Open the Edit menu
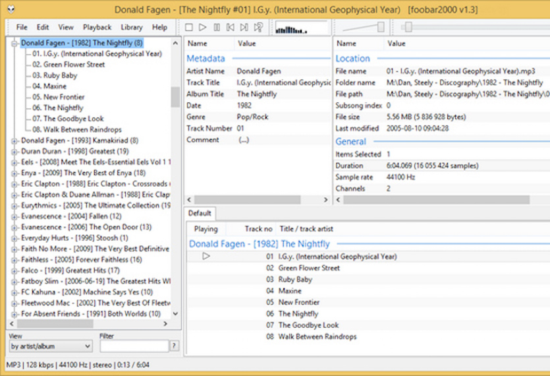Screen dimensions: 550x376 43,27
